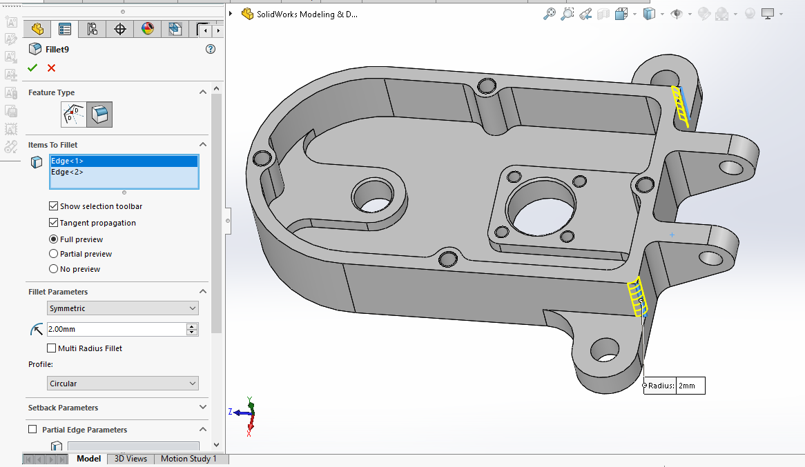Disable Tangent propagation checkbox
The height and width of the screenshot is (467, 805).
[x=54, y=223]
